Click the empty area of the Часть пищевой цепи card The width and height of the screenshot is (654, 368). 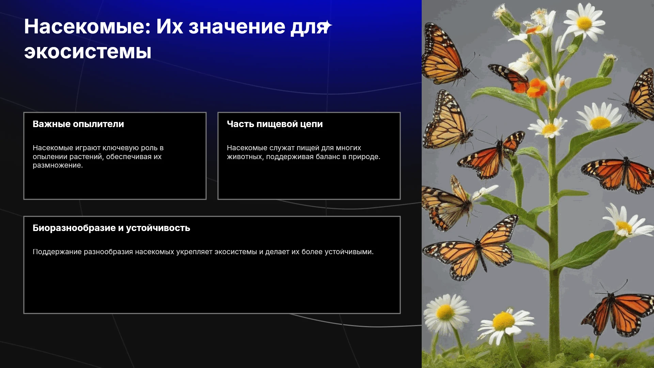pyautogui.click(x=309, y=181)
